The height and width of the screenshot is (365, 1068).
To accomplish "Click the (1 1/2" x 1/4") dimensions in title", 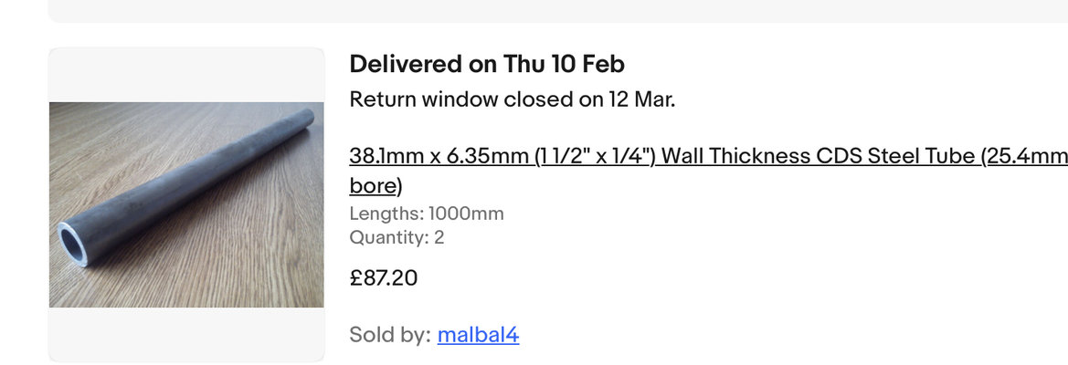I will tap(595, 156).
